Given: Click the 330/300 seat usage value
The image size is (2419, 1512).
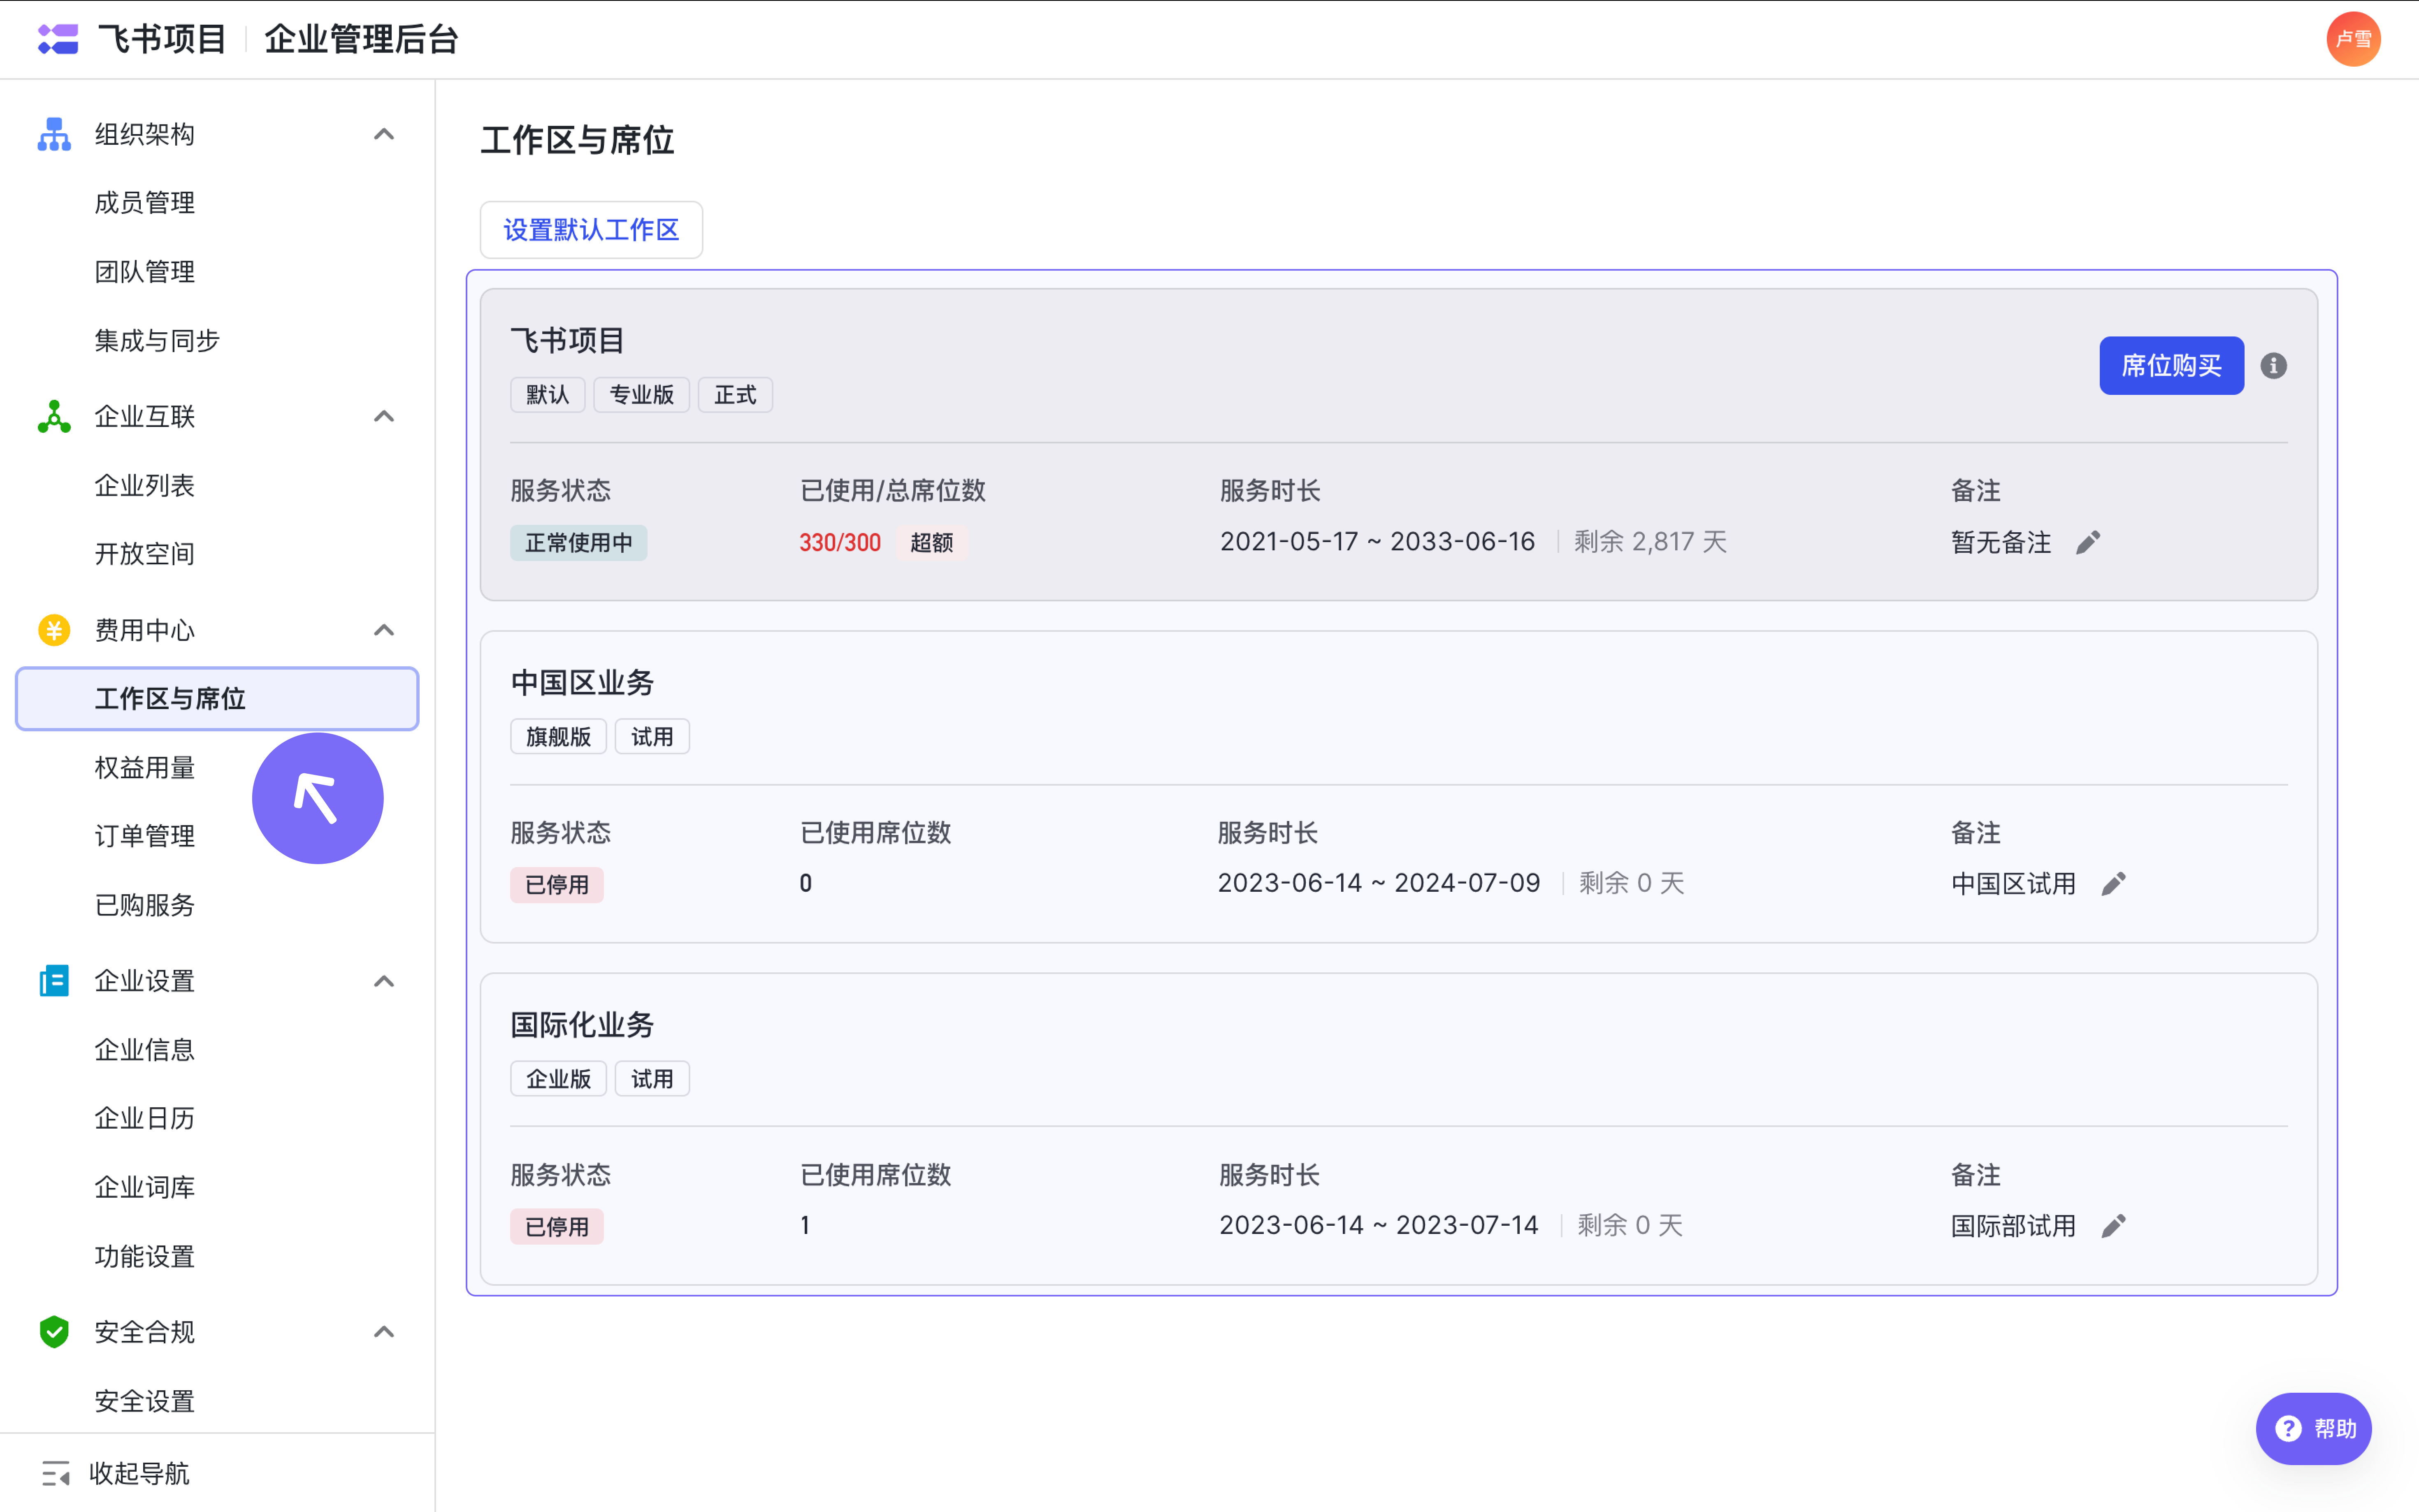Looking at the screenshot, I should click(x=840, y=543).
